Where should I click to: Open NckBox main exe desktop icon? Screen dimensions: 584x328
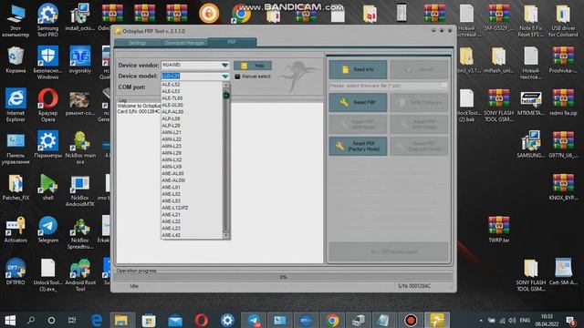(80, 148)
